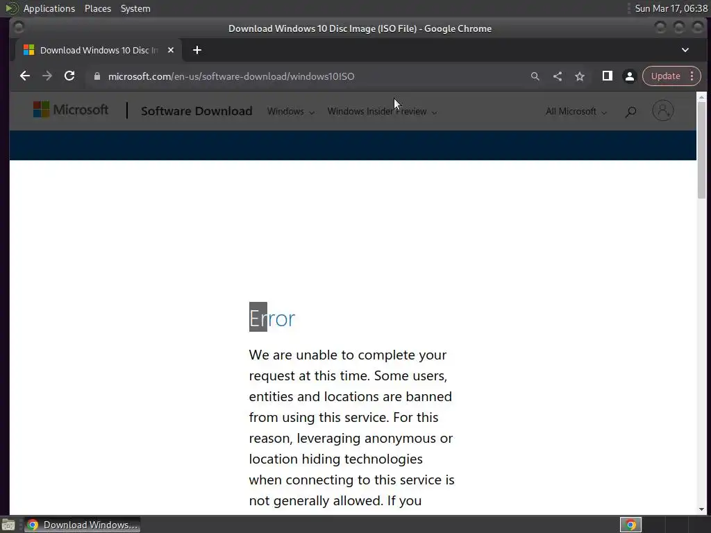
Task: Reload the Microsoft download page
Action: [69, 76]
